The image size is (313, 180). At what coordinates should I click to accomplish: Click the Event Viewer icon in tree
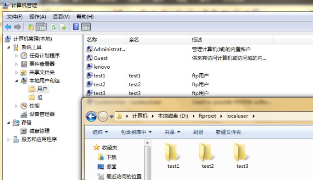click(x=24, y=64)
